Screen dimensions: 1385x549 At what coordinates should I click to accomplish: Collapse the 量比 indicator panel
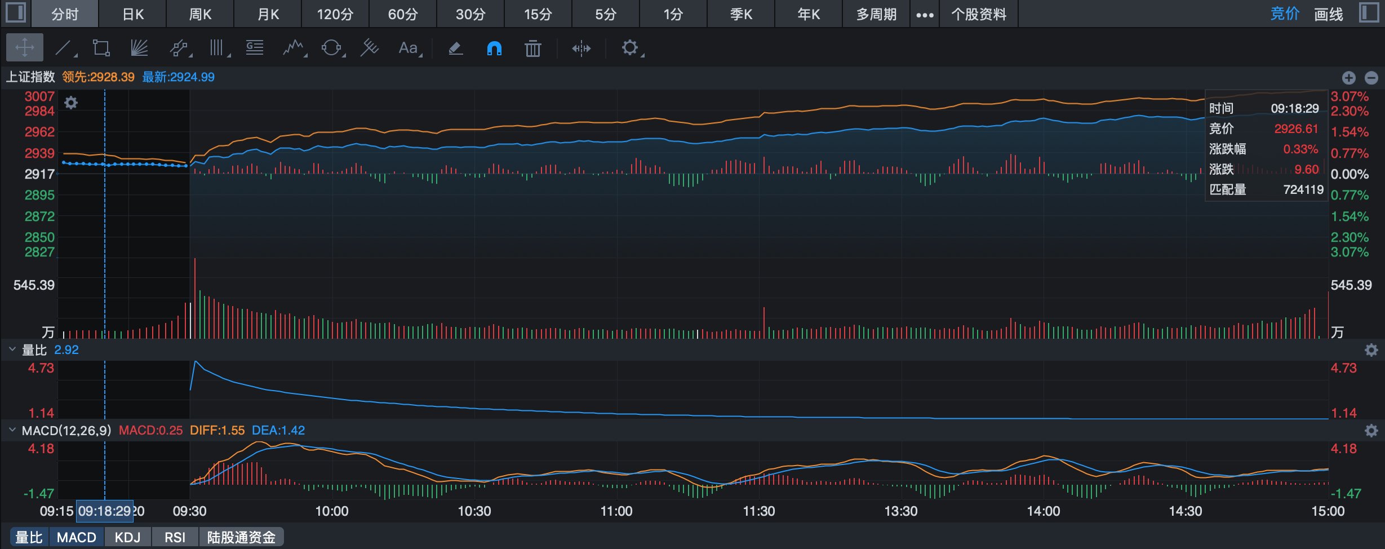point(12,349)
